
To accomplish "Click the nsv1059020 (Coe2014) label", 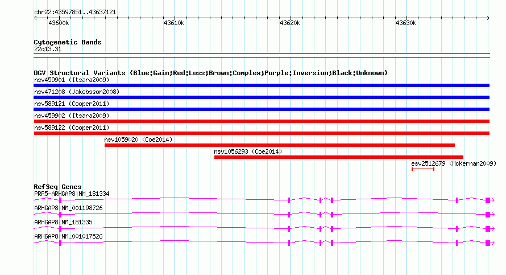I will click(138, 139).
